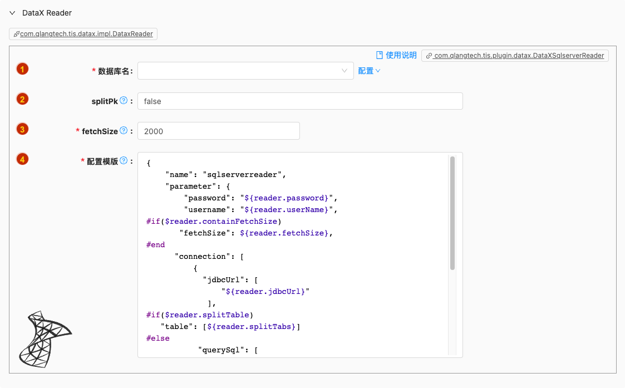Screen dimensions: 625x388
Task: Click the red number 4 badge
Action: tap(22, 159)
